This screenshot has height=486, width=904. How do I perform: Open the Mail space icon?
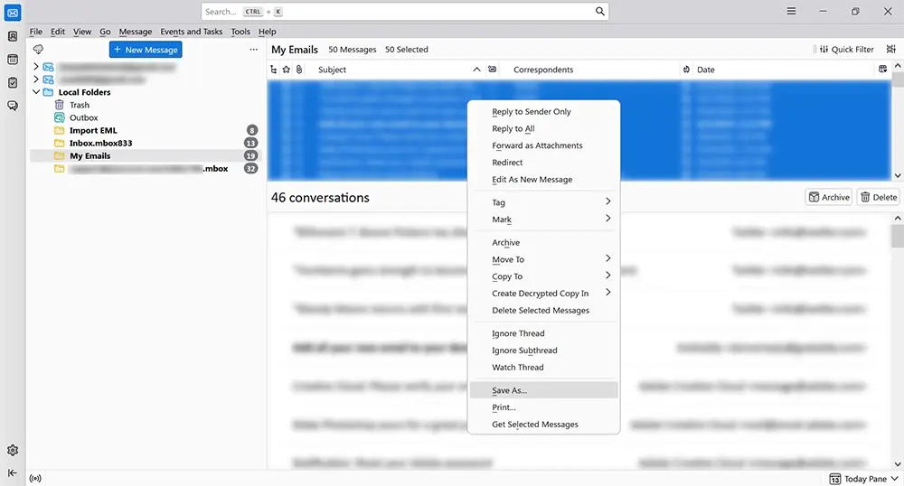[x=13, y=12]
